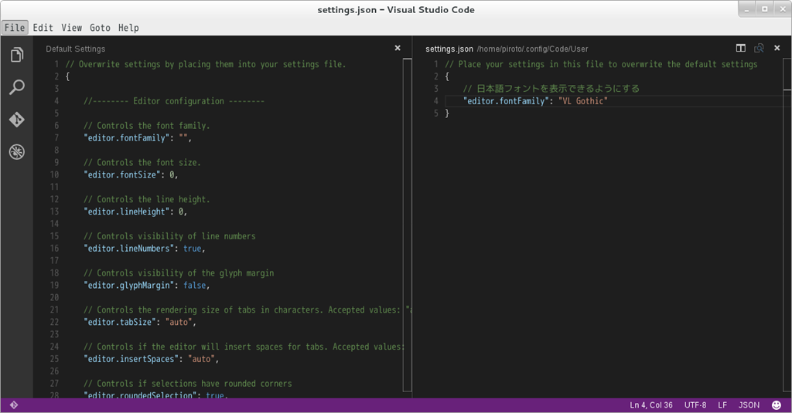Click the smiley feedback icon in status bar
The height and width of the screenshot is (413, 792).
[777, 405]
